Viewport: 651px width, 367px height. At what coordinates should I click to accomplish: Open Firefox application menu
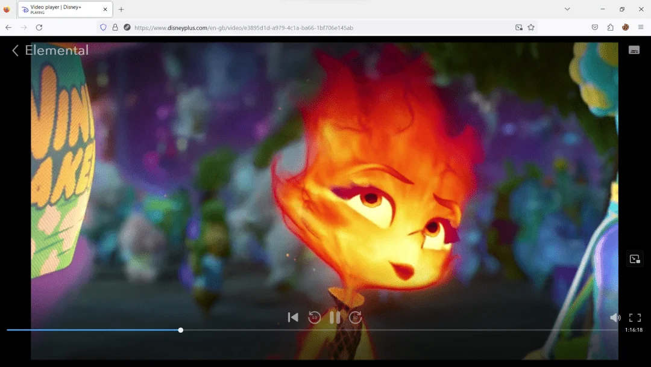[x=641, y=28]
